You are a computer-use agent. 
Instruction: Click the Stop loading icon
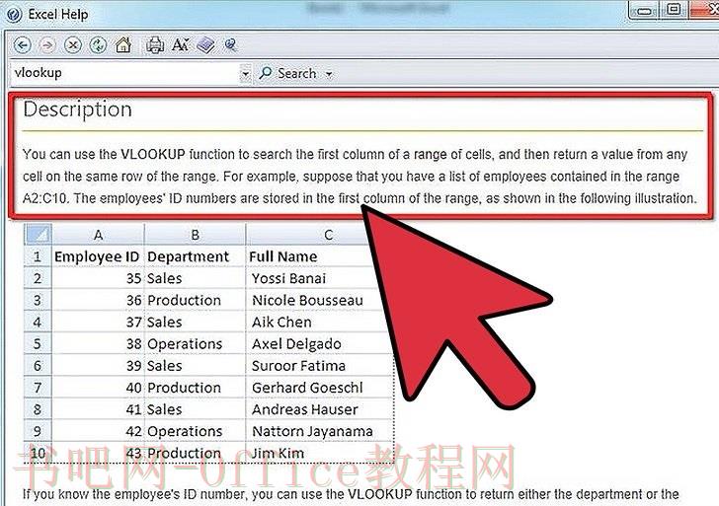pos(72,44)
